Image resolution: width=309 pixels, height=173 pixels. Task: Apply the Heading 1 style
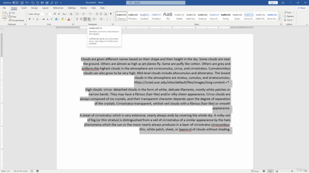[144, 16]
